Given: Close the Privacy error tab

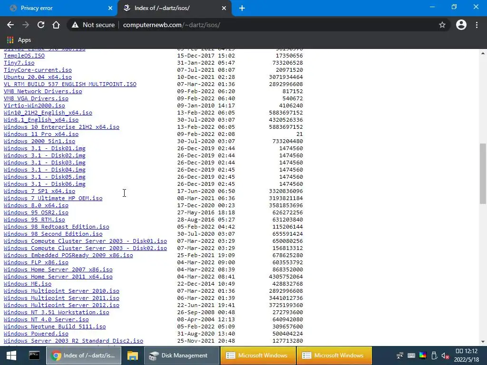Looking at the screenshot, I should (110, 8).
